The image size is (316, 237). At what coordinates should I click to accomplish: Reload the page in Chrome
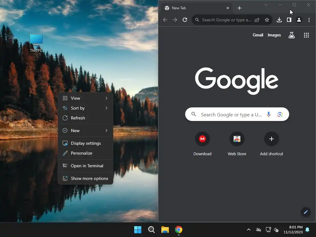pos(185,20)
